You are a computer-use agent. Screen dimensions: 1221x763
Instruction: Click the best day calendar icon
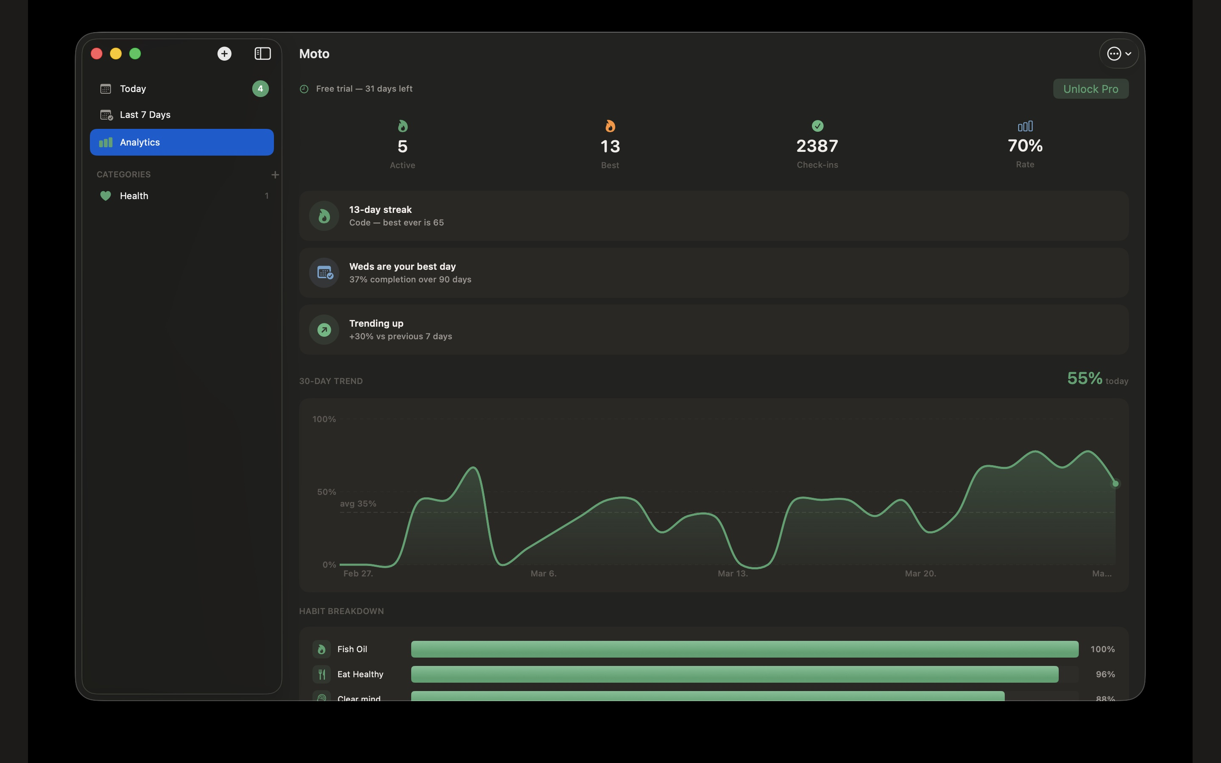pos(324,273)
